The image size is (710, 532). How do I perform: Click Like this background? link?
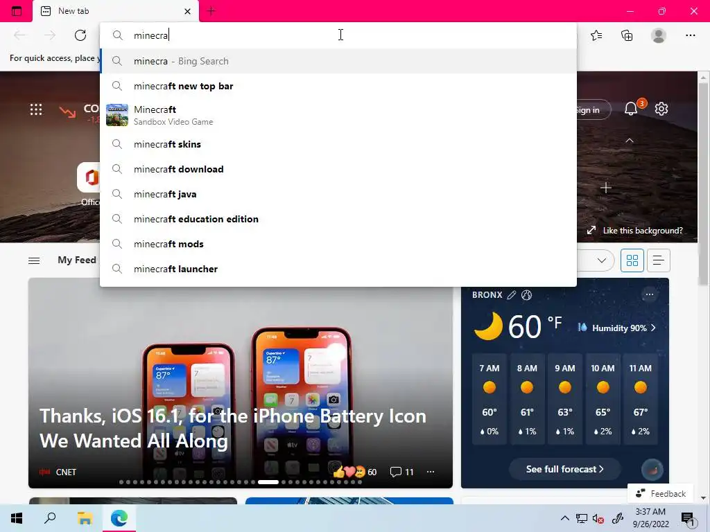coord(643,231)
